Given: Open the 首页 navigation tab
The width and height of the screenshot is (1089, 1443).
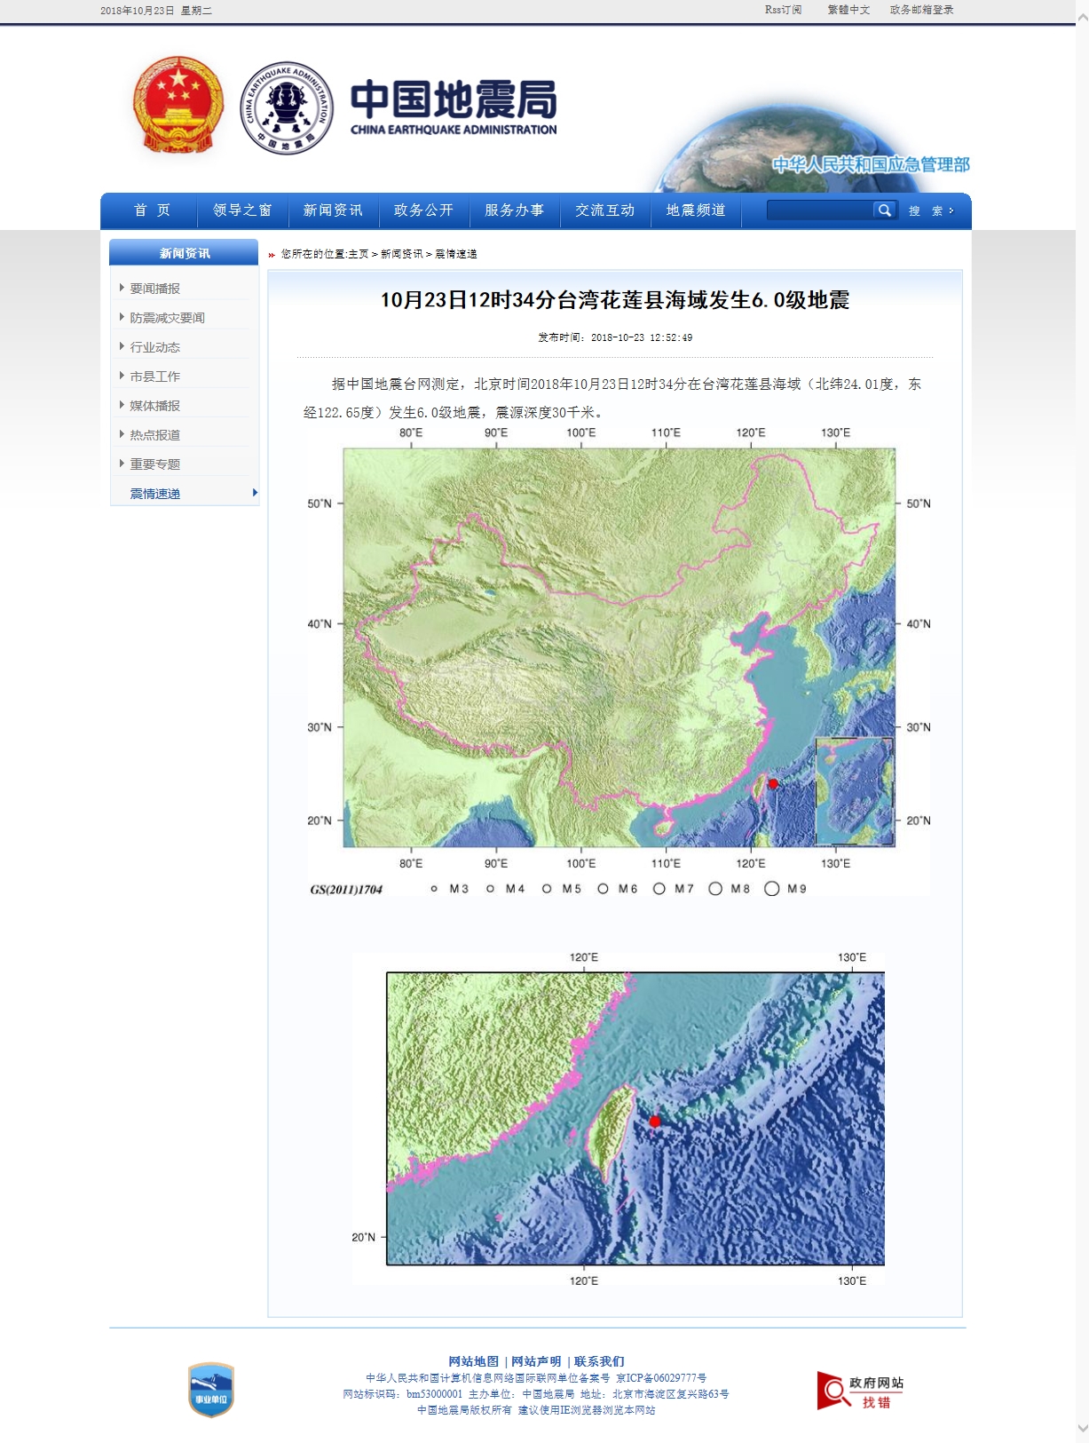Looking at the screenshot, I should click(152, 210).
